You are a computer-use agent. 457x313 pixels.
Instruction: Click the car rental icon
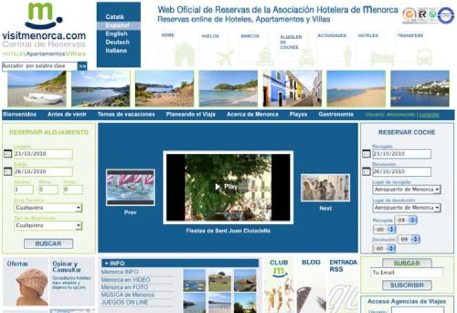306,58
